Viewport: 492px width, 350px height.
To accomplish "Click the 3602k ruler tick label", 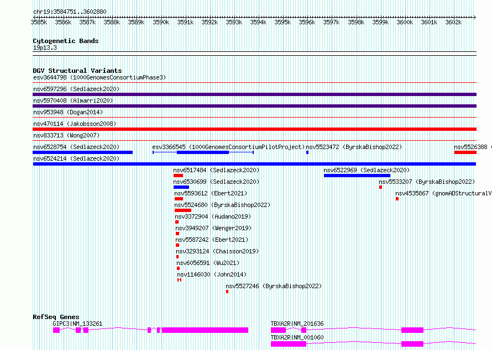I will (453, 22).
